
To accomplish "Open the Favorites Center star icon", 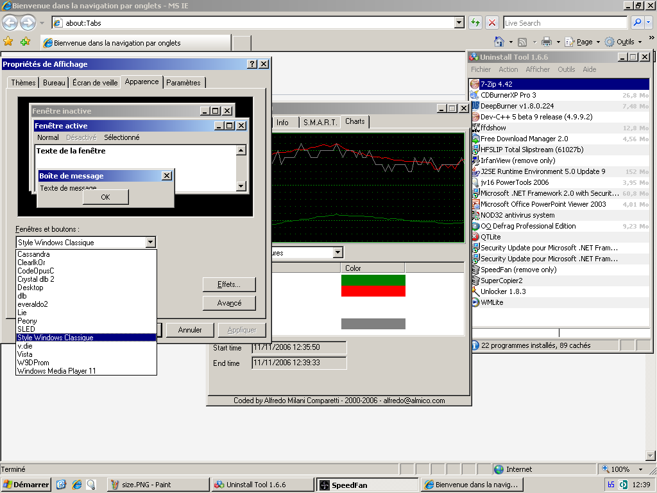I will (8, 42).
